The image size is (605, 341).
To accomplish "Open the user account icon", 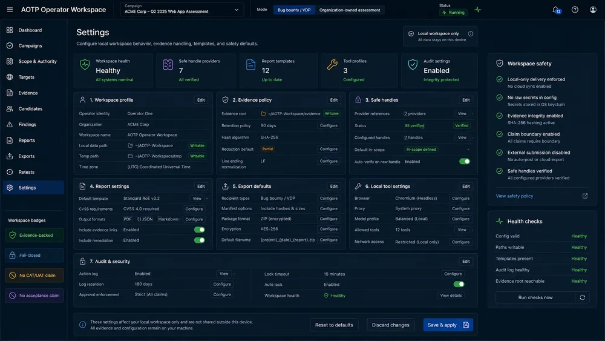I will 593,10.
